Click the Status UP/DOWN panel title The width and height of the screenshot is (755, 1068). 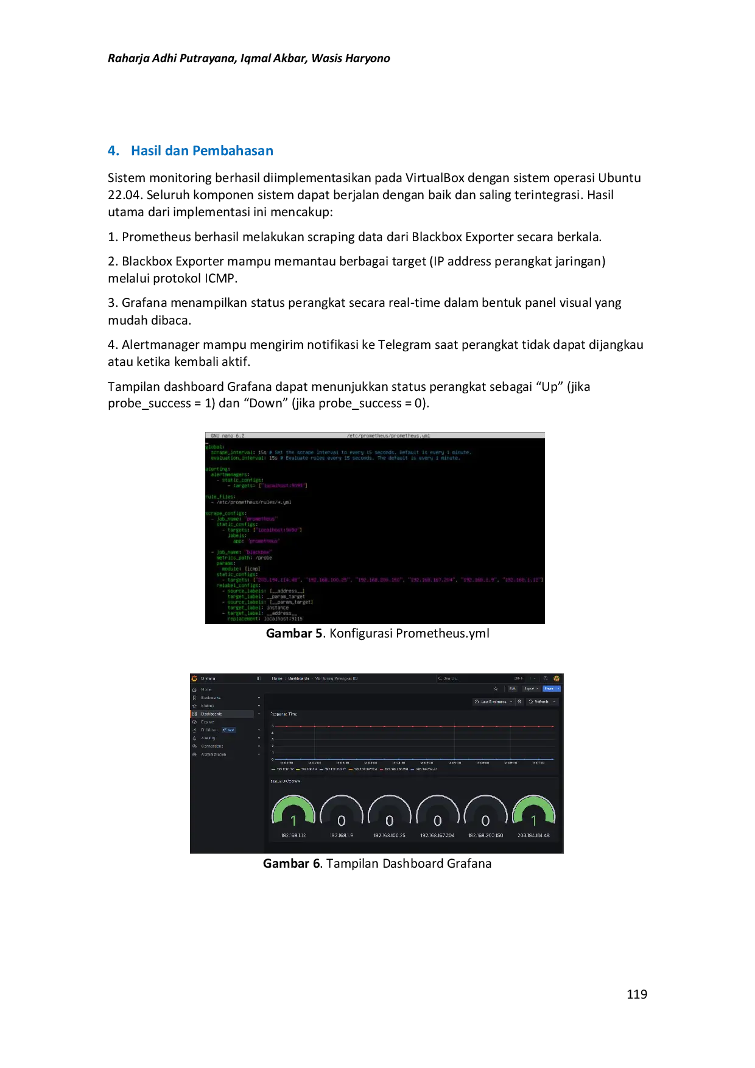click(286, 781)
